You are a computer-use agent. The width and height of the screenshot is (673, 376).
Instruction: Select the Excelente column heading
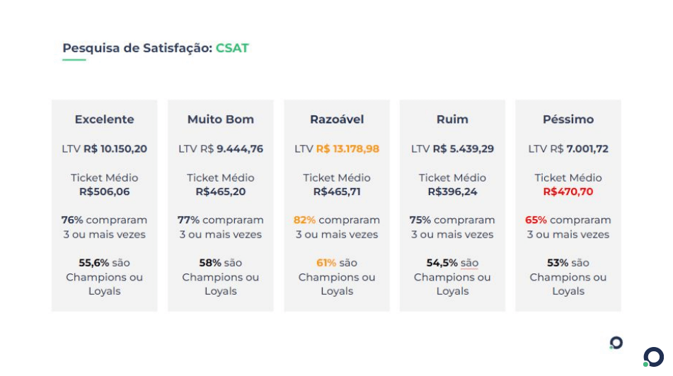click(104, 119)
